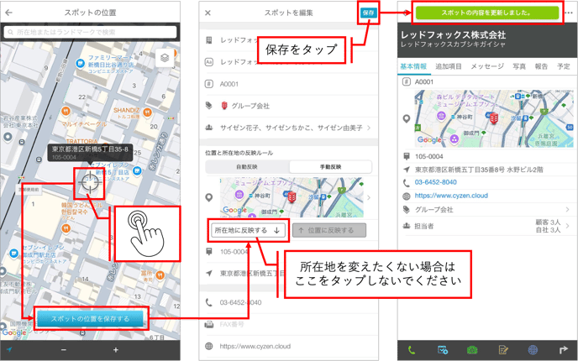
Task: Tap the current-location arrow in the map toolbar
Action: (9, 349)
